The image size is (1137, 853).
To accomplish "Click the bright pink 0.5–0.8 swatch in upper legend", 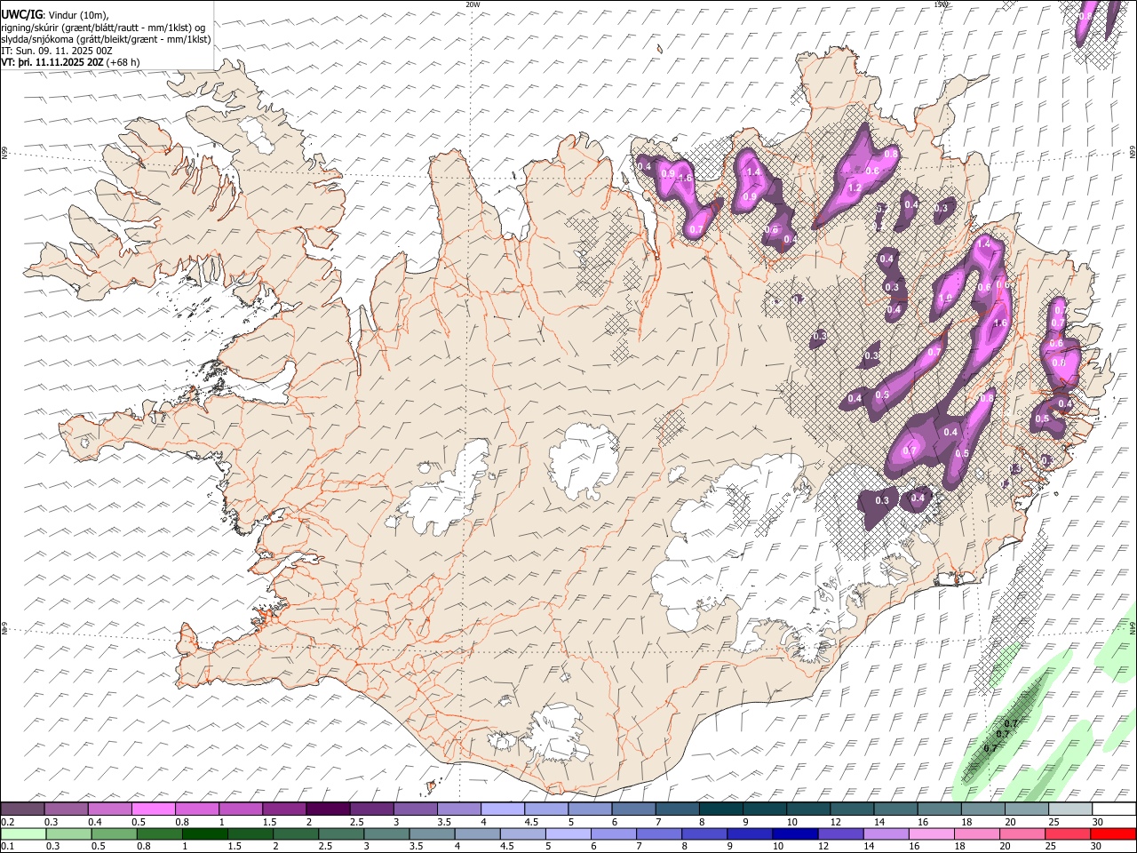I will [x=153, y=809].
